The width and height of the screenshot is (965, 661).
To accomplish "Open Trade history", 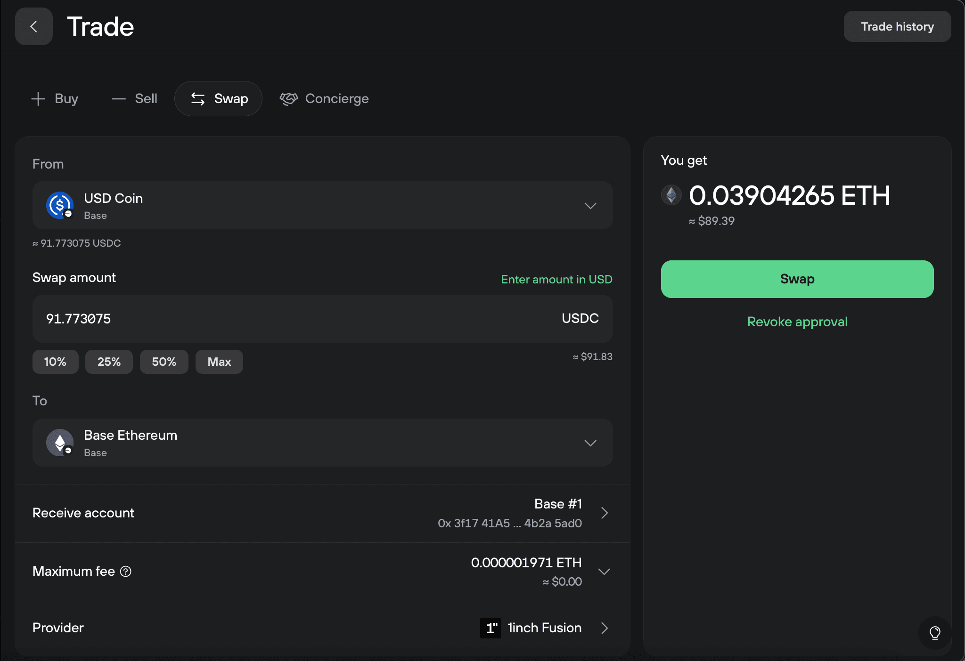I will (x=897, y=26).
